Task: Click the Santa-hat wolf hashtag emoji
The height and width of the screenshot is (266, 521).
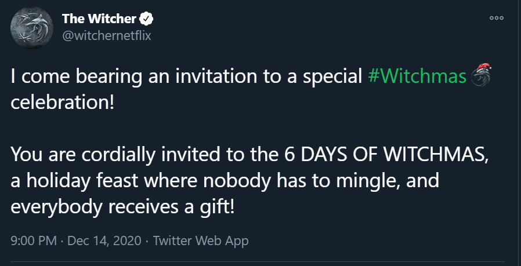Action: pyautogui.click(x=481, y=75)
